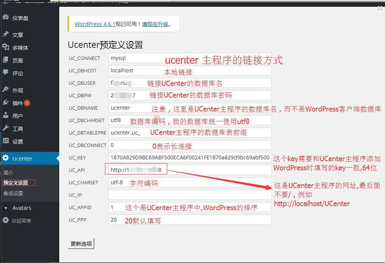Click the Plugins (插件) plug icon
This screenshot has width=385, height=263.
(x=6, y=102)
